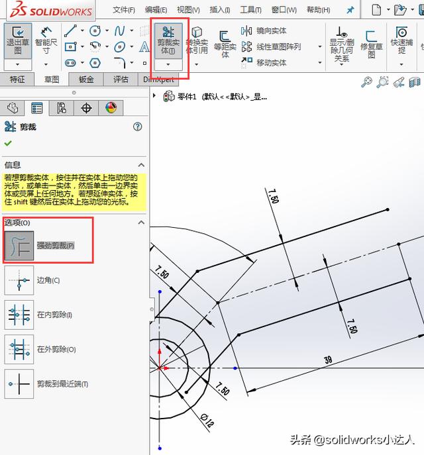This screenshot has height=455, width=424.
Task: Select the Polygon sketch tool
Action: (x=95, y=63)
